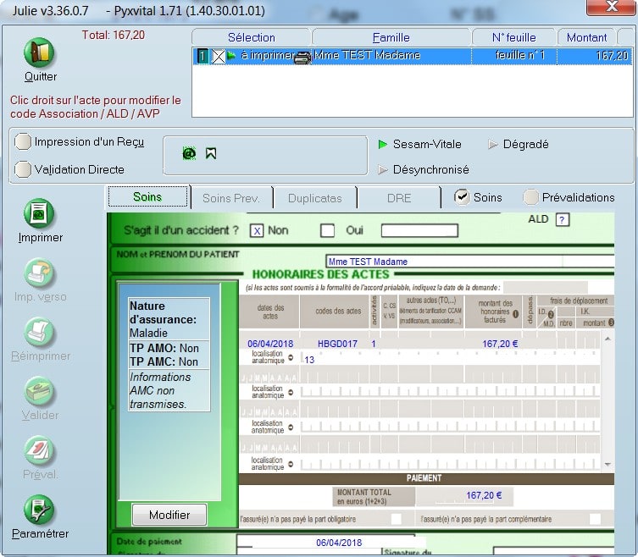Screen dimensions: 638x557
Task: Sort the list by the Famille column header
Action: point(391,37)
